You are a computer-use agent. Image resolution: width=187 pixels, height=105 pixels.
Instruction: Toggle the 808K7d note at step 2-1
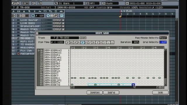tap(119, 85)
